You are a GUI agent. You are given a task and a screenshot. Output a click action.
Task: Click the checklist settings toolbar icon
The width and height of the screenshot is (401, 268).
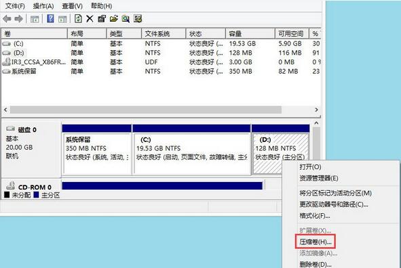138,19
